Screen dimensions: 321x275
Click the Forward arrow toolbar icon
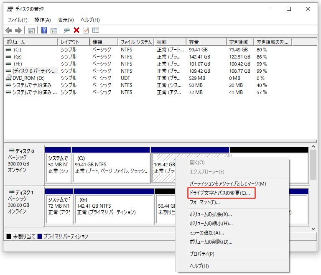tap(18, 31)
